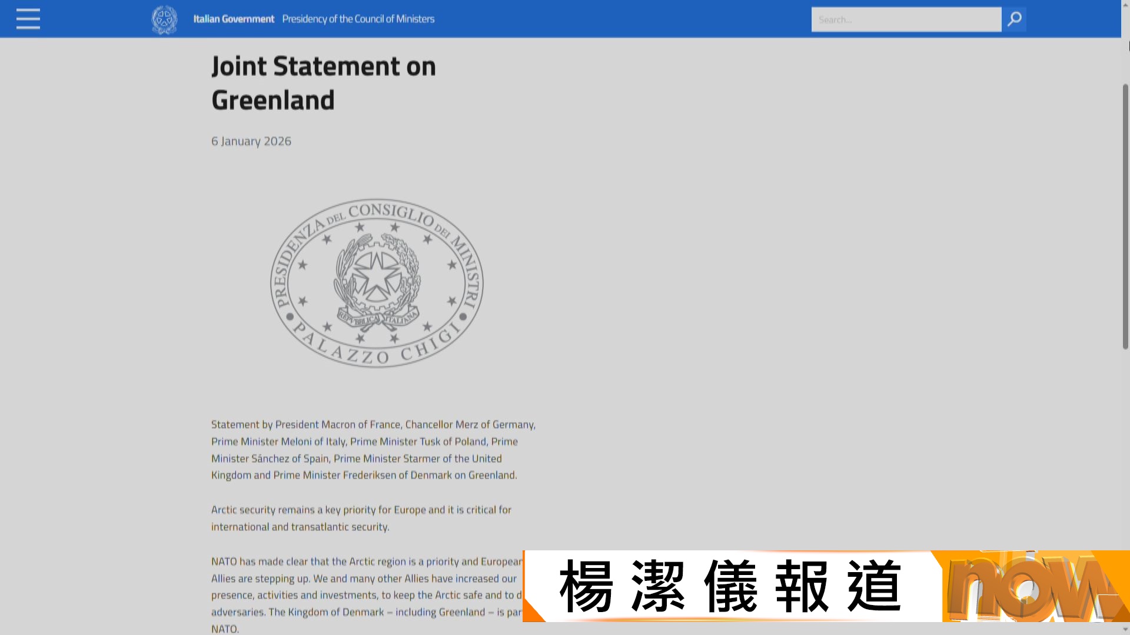Click the 6 January 2026 date
This screenshot has height=635, width=1130.
click(251, 141)
